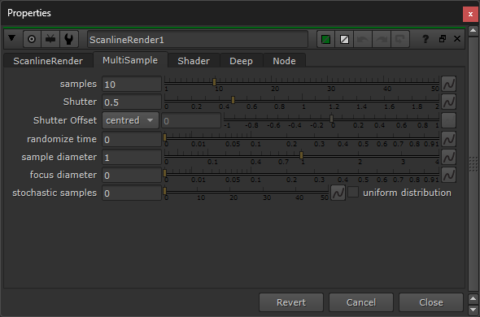This screenshot has height=317, width=480.
Task: Enable the uniform distribution checkbox
Action: [353, 192]
